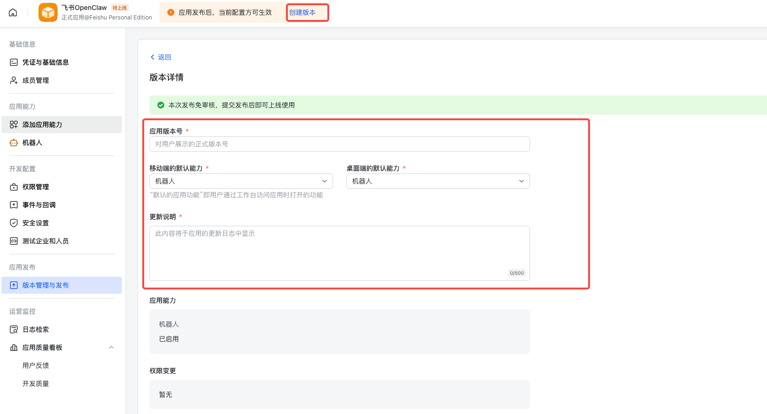Viewport: 767px width, 414px height.
Task: Click the credentials and basic info icon
Action: point(14,62)
